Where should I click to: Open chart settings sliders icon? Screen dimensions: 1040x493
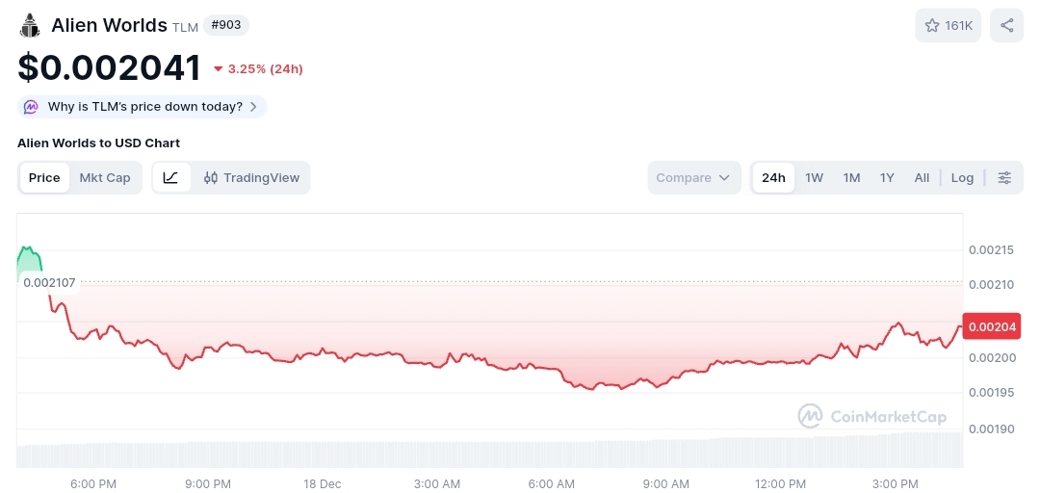click(1004, 178)
